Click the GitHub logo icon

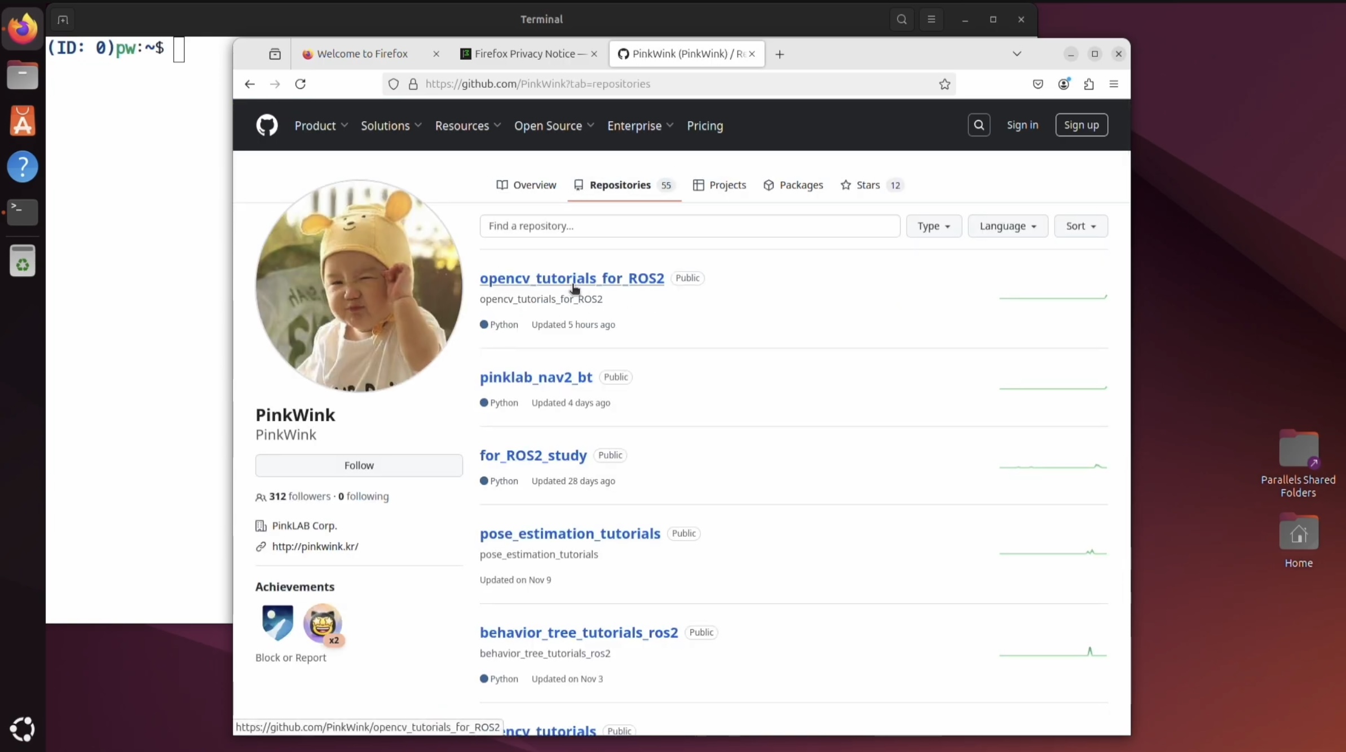[x=267, y=125]
